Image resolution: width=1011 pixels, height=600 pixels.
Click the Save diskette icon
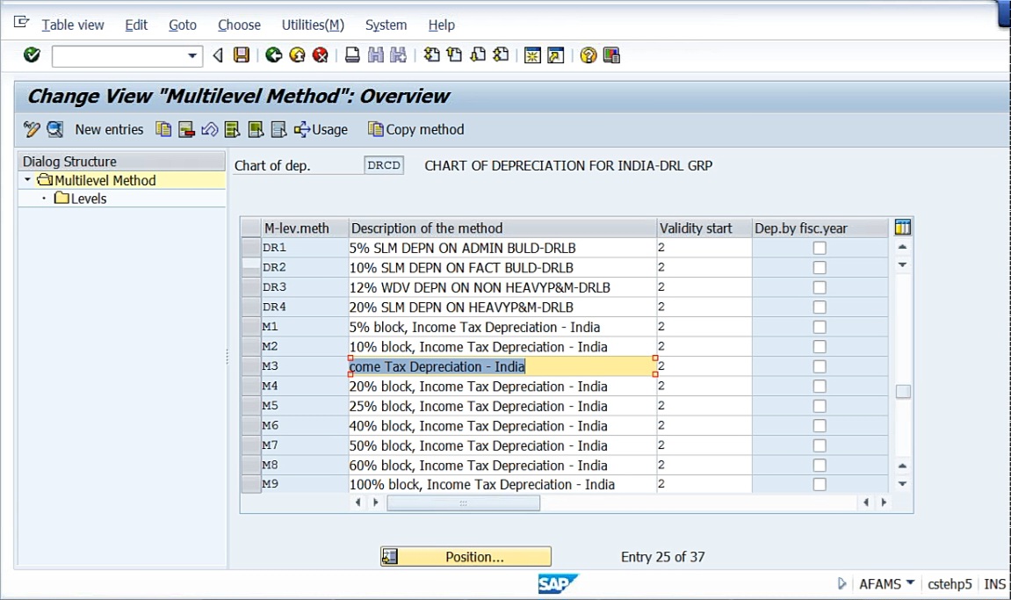click(242, 55)
